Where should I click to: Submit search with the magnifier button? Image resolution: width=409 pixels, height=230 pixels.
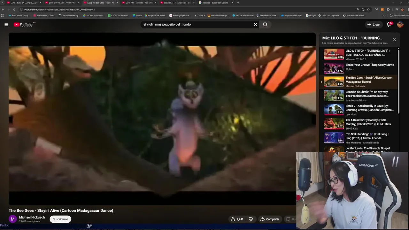point(265,25)
